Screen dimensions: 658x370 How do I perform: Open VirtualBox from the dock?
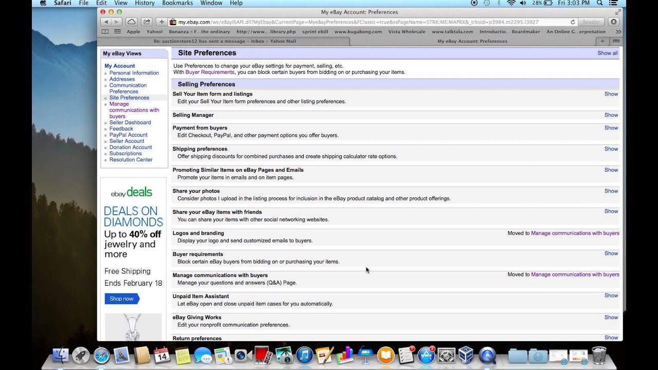[x=466, y=355]
